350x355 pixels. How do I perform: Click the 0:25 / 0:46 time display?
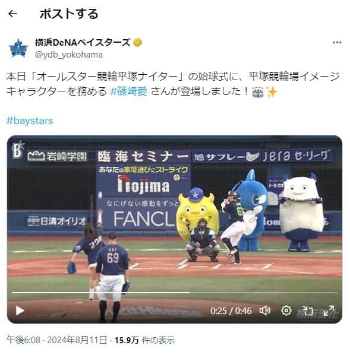coord(231,311)
